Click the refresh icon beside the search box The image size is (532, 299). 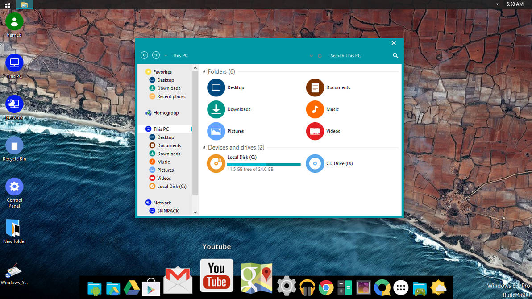(x=320, y=55)
